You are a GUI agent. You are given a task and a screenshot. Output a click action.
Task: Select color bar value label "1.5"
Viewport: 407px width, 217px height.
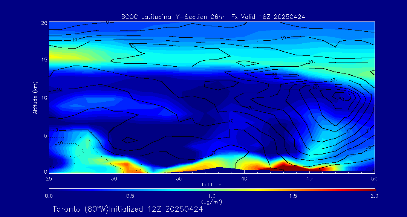(x=293, y=196)
